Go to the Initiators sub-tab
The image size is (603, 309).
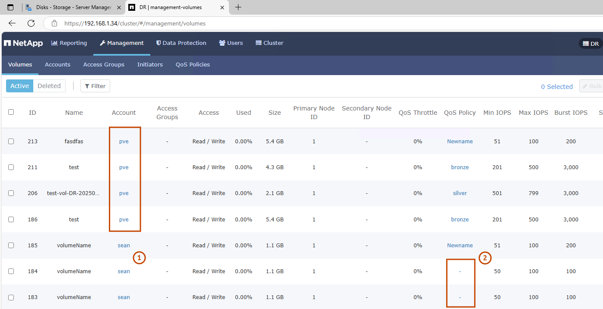tap(150, 65)
